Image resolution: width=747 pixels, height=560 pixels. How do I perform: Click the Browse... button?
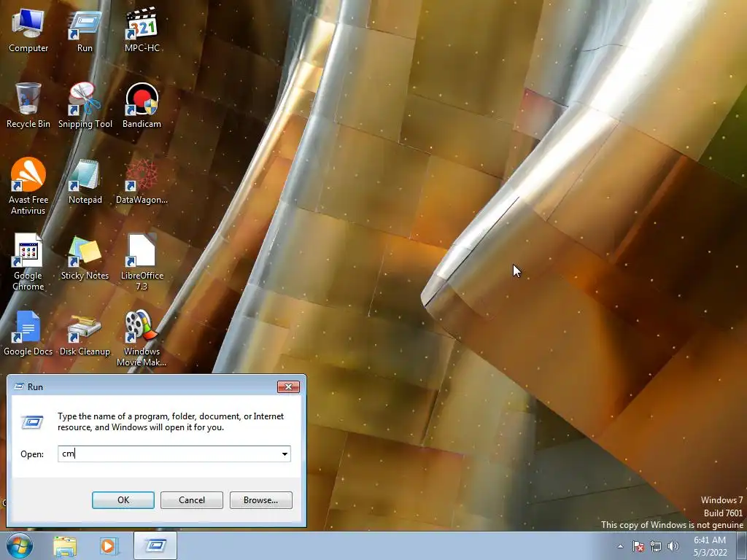[260, 500]
